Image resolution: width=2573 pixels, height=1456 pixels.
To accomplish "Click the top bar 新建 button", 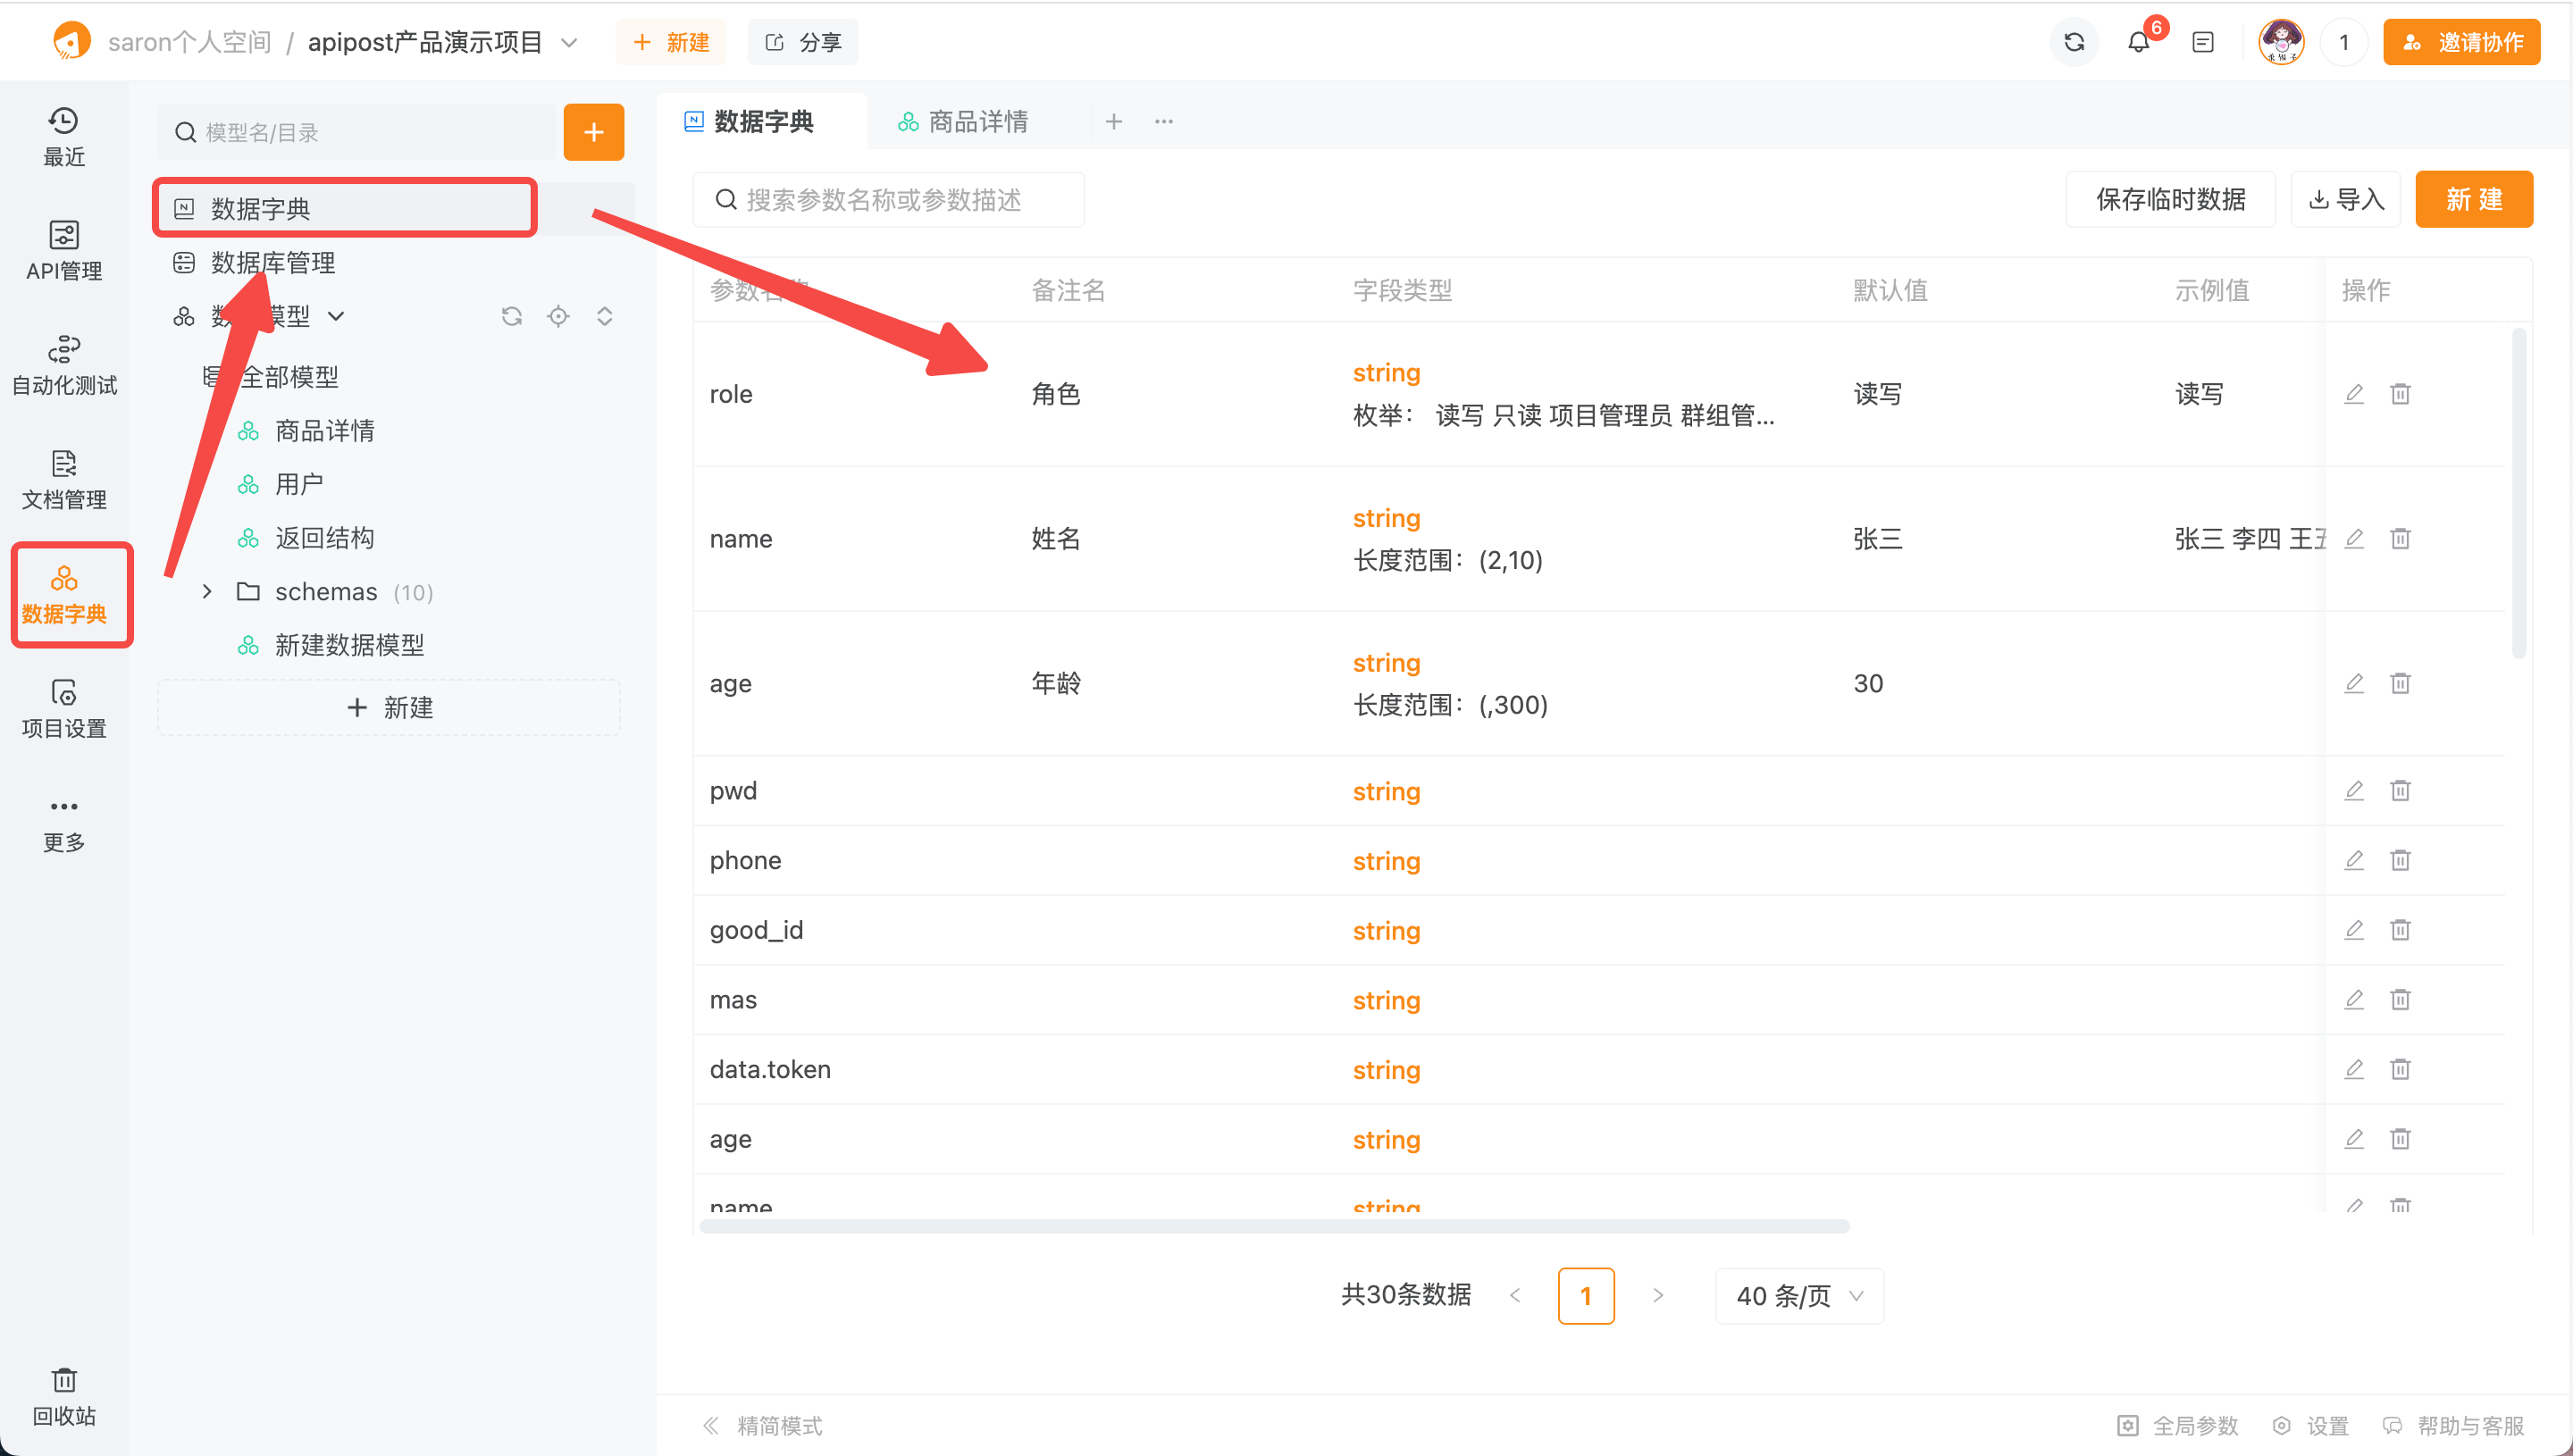I will [x=671, y=42].
